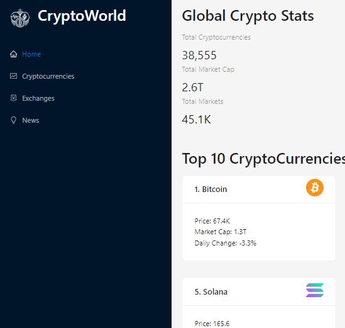
Task: Click the News bulb icon
Action: click(13, 120)
